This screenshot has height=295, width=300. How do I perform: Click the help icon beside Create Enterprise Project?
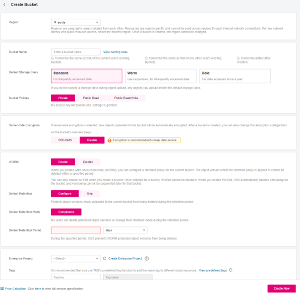147,259
